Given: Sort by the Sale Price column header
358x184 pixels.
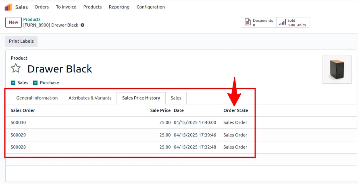Looking at the screenshot, I should [160, 111].
